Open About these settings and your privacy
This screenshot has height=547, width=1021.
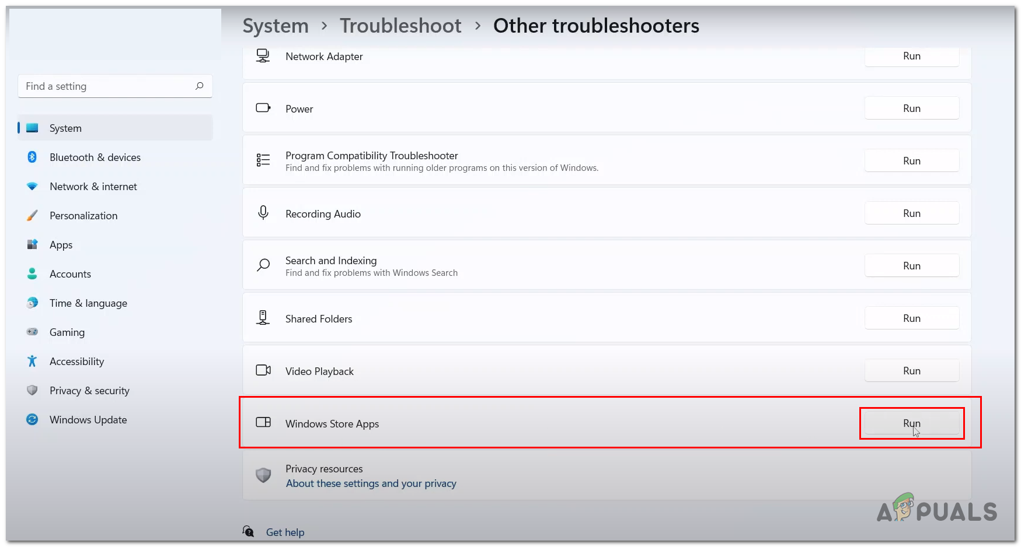371,483
